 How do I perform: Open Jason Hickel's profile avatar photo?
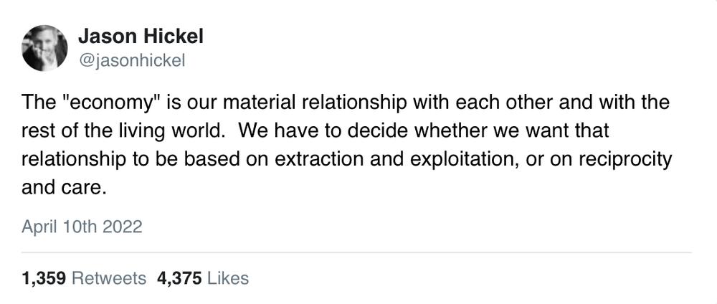(44, 48)
